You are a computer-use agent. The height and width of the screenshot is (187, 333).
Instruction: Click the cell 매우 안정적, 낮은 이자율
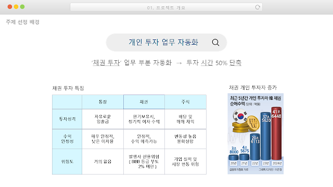[x=103, y=139]
